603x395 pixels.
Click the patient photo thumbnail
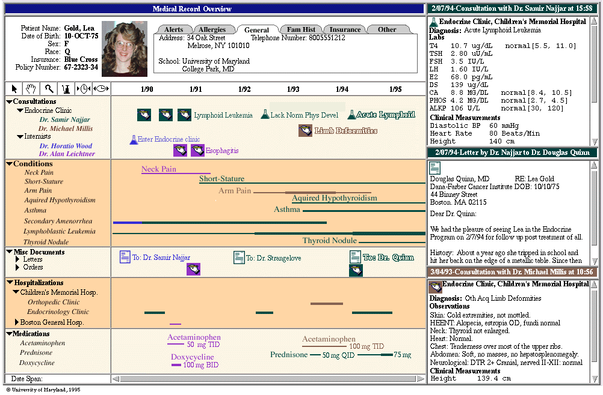click(124, 49)
